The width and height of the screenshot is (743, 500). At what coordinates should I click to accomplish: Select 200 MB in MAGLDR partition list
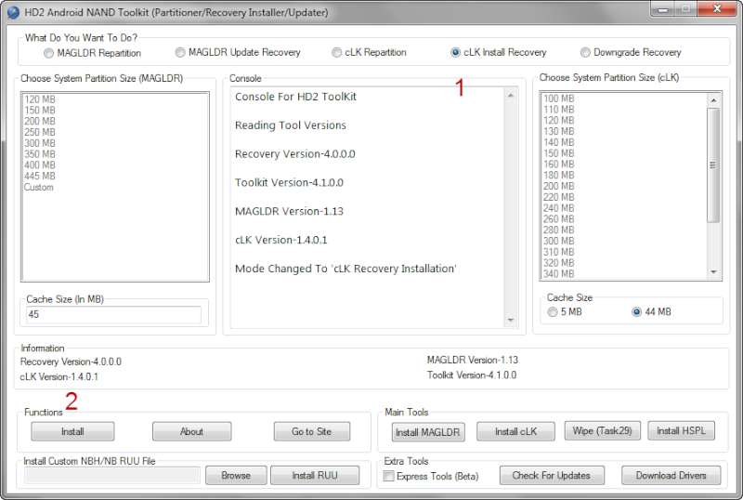40,121
